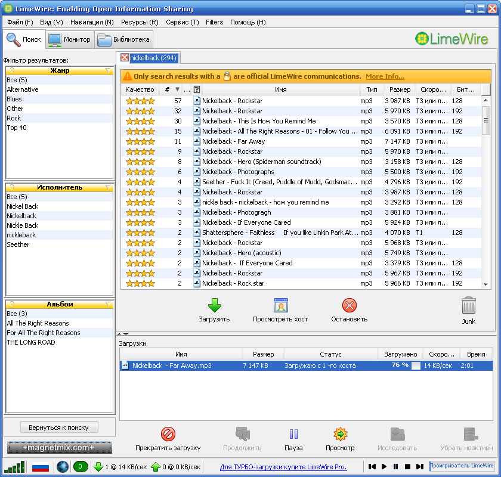
Task: Click the Просмотр preview icon
Action: [341, 434]
